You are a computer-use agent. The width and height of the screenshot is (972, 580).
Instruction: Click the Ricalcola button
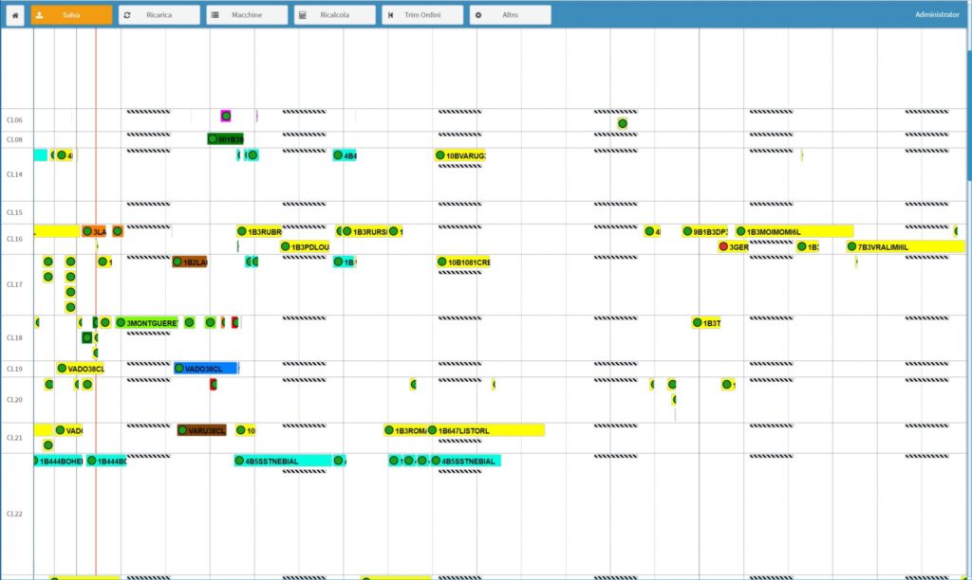tap(334, 15)
